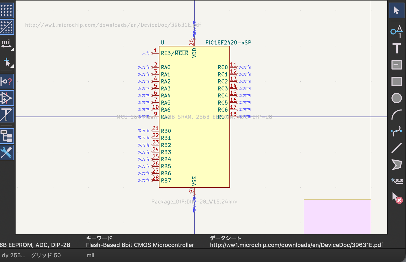Choose the arc drawing tool
406x262 pixels.
point(396,115)
